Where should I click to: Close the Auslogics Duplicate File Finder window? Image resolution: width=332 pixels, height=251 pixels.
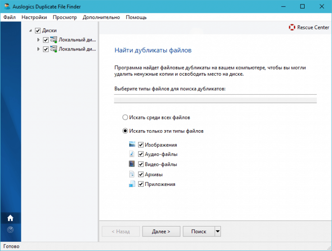coord(322,6)
